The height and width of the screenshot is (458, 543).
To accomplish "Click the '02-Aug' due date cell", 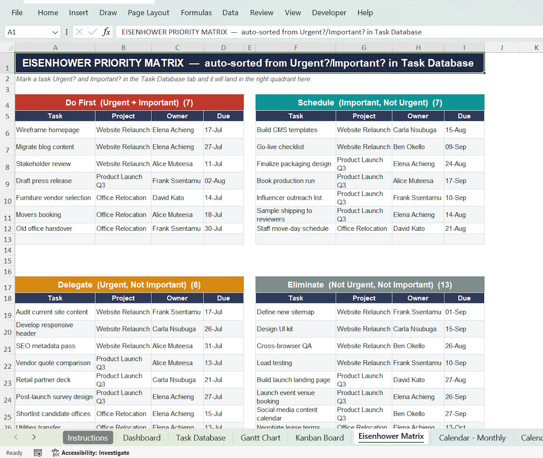I will 223,181.
